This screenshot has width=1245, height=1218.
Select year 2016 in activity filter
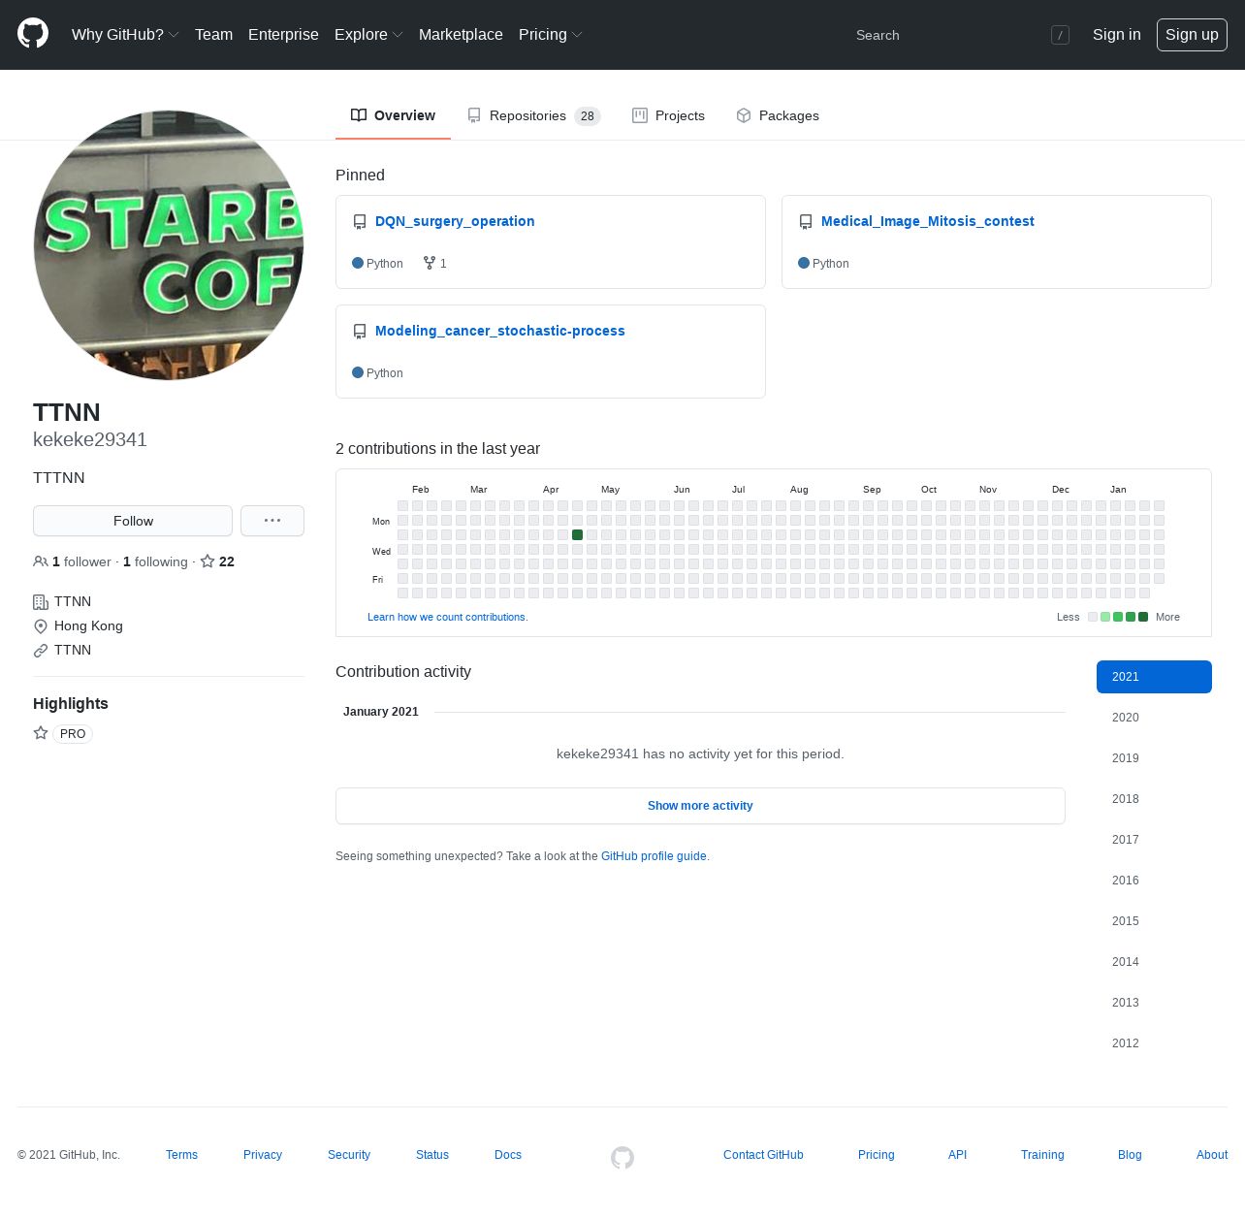[1154, 881]
